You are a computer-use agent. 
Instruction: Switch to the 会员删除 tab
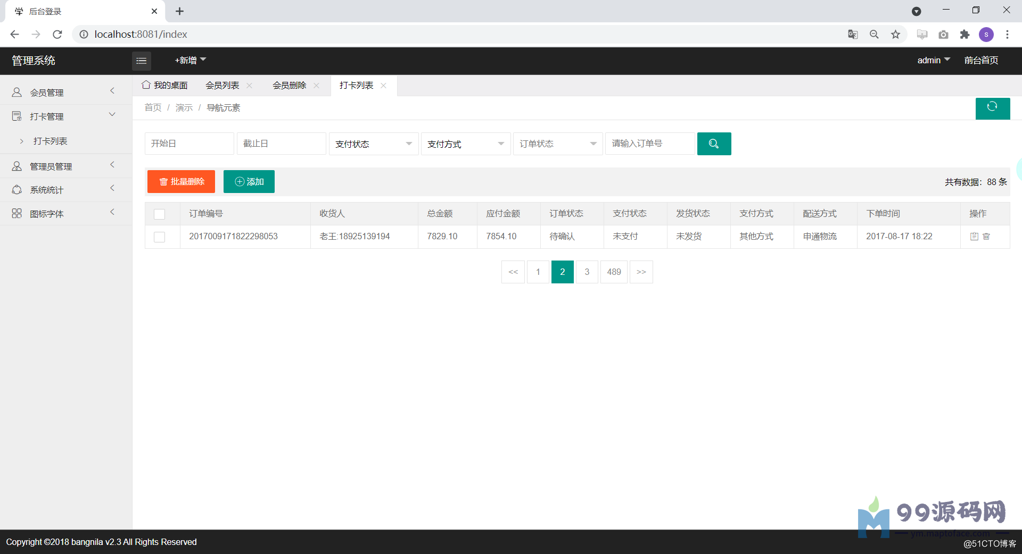290,86
